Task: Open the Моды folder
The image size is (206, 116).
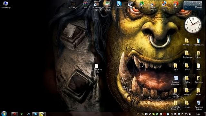Action: coord(187,104)
